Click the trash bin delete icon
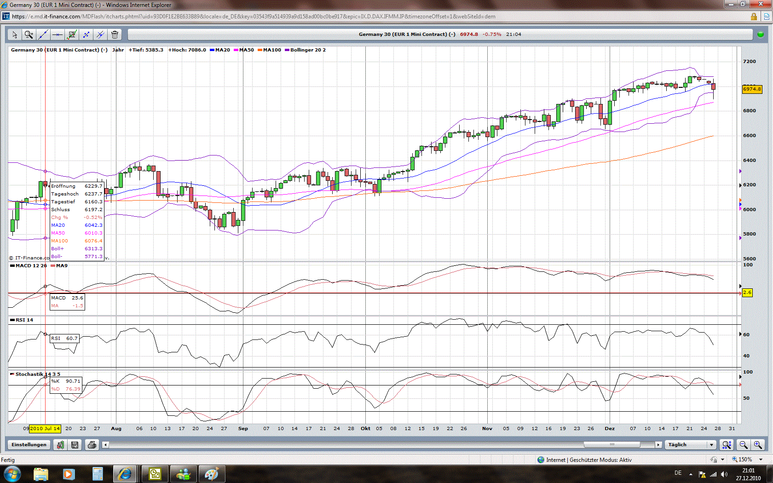The width and height of the screenshot is (773, 483). tap(115, 34)
